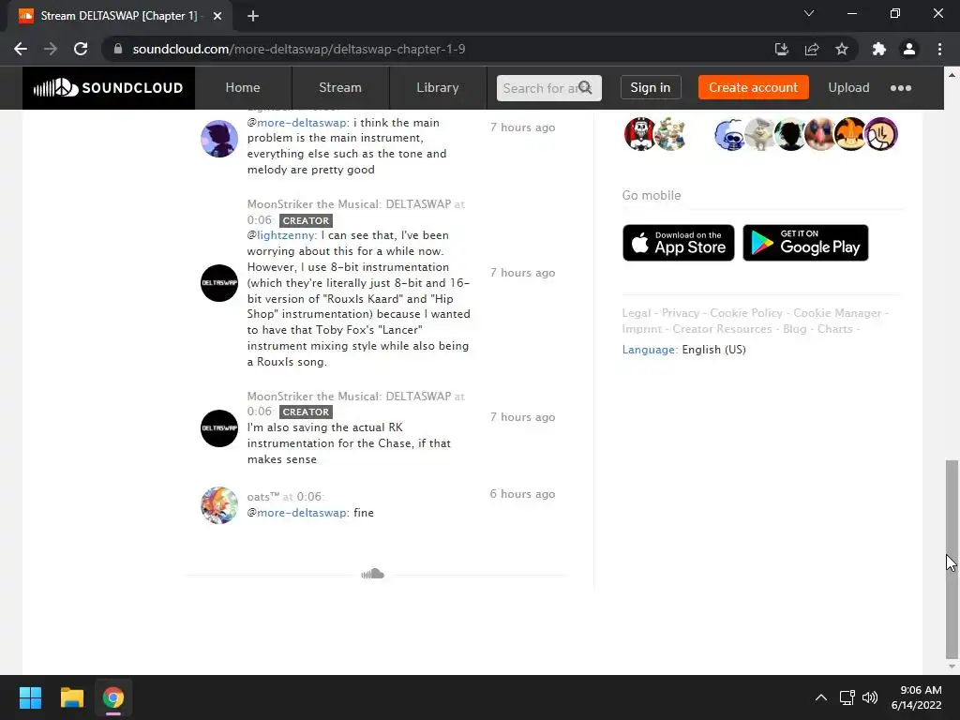Screen dimensions: 960x720
Task: Click the share page icon
Action: pyautogui.click(x=812, y=49)
